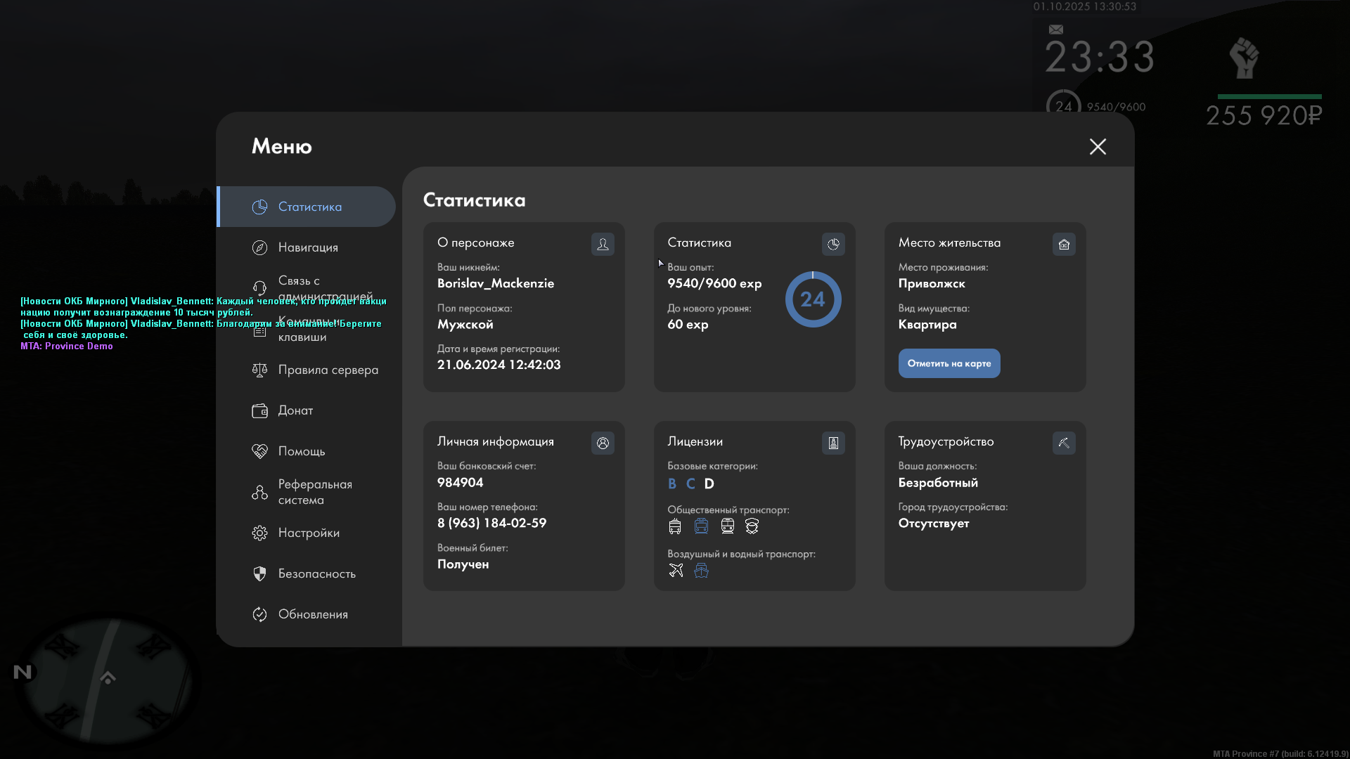Click the airplane license icon
The width and height of the screenshot is (1350, 759).
676,571
